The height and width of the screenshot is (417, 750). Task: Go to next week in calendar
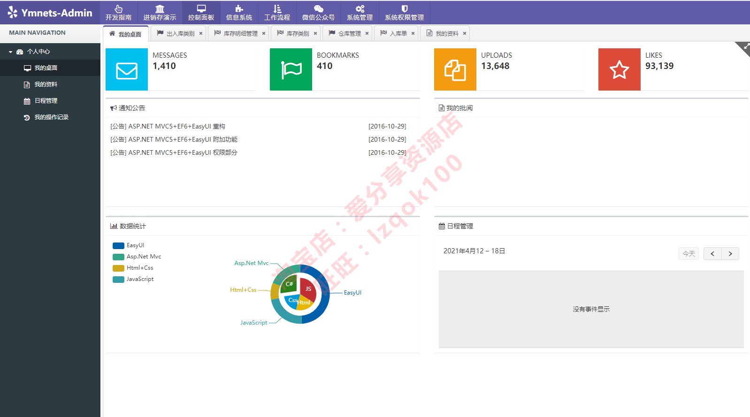click(x=730, y=254)
